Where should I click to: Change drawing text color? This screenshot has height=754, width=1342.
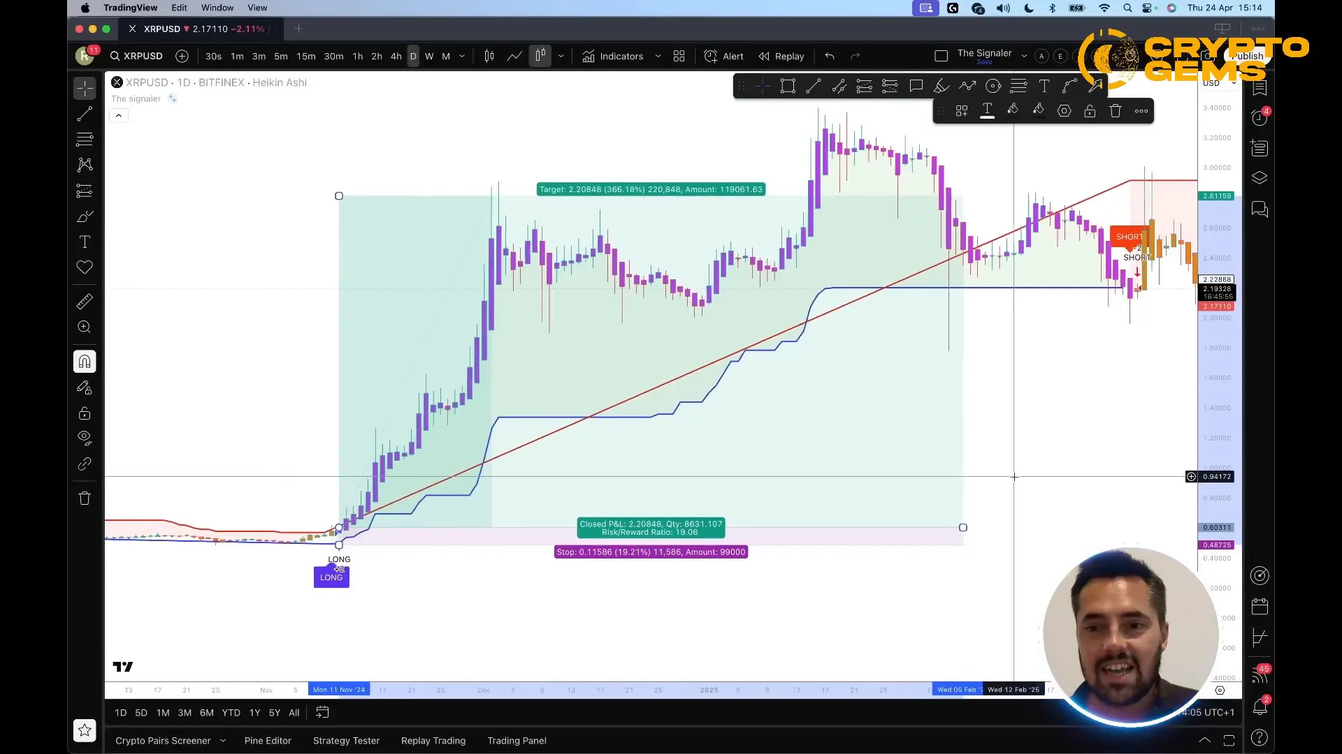pos(987,111)
